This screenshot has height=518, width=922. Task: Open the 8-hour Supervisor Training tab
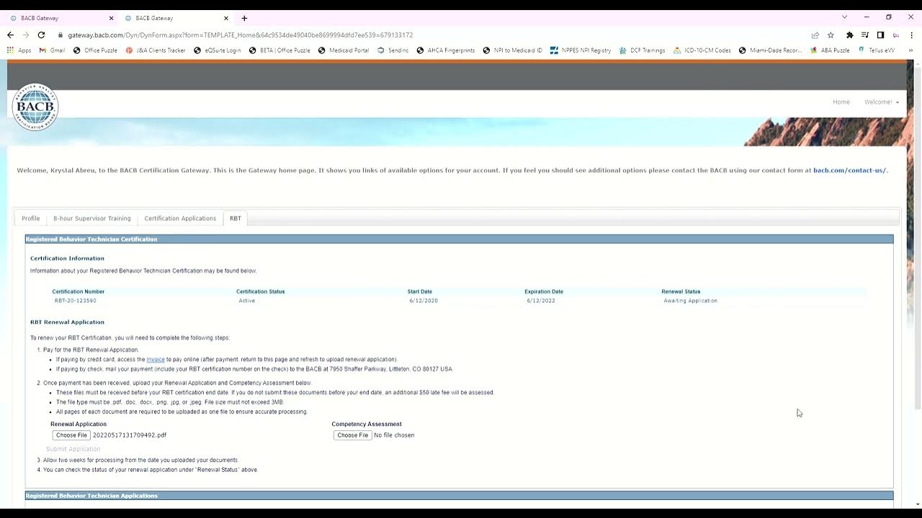click(92, 218)
